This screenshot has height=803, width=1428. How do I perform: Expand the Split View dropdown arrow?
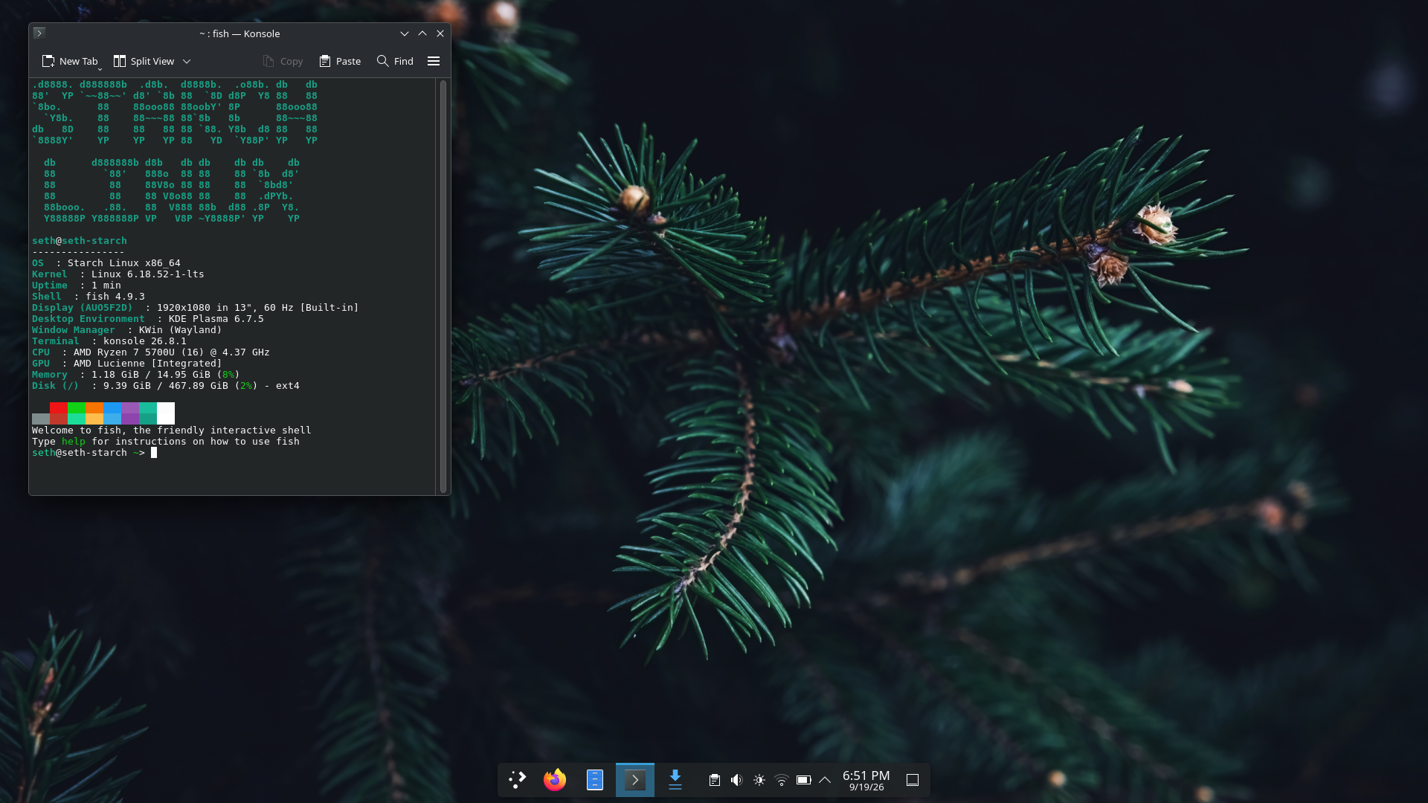[187, 61]
